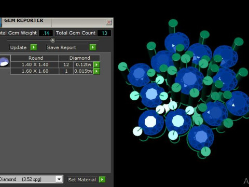
Task: Click the green arrow in the 1.60 X 1.60 row
Action: coord(96,71)
